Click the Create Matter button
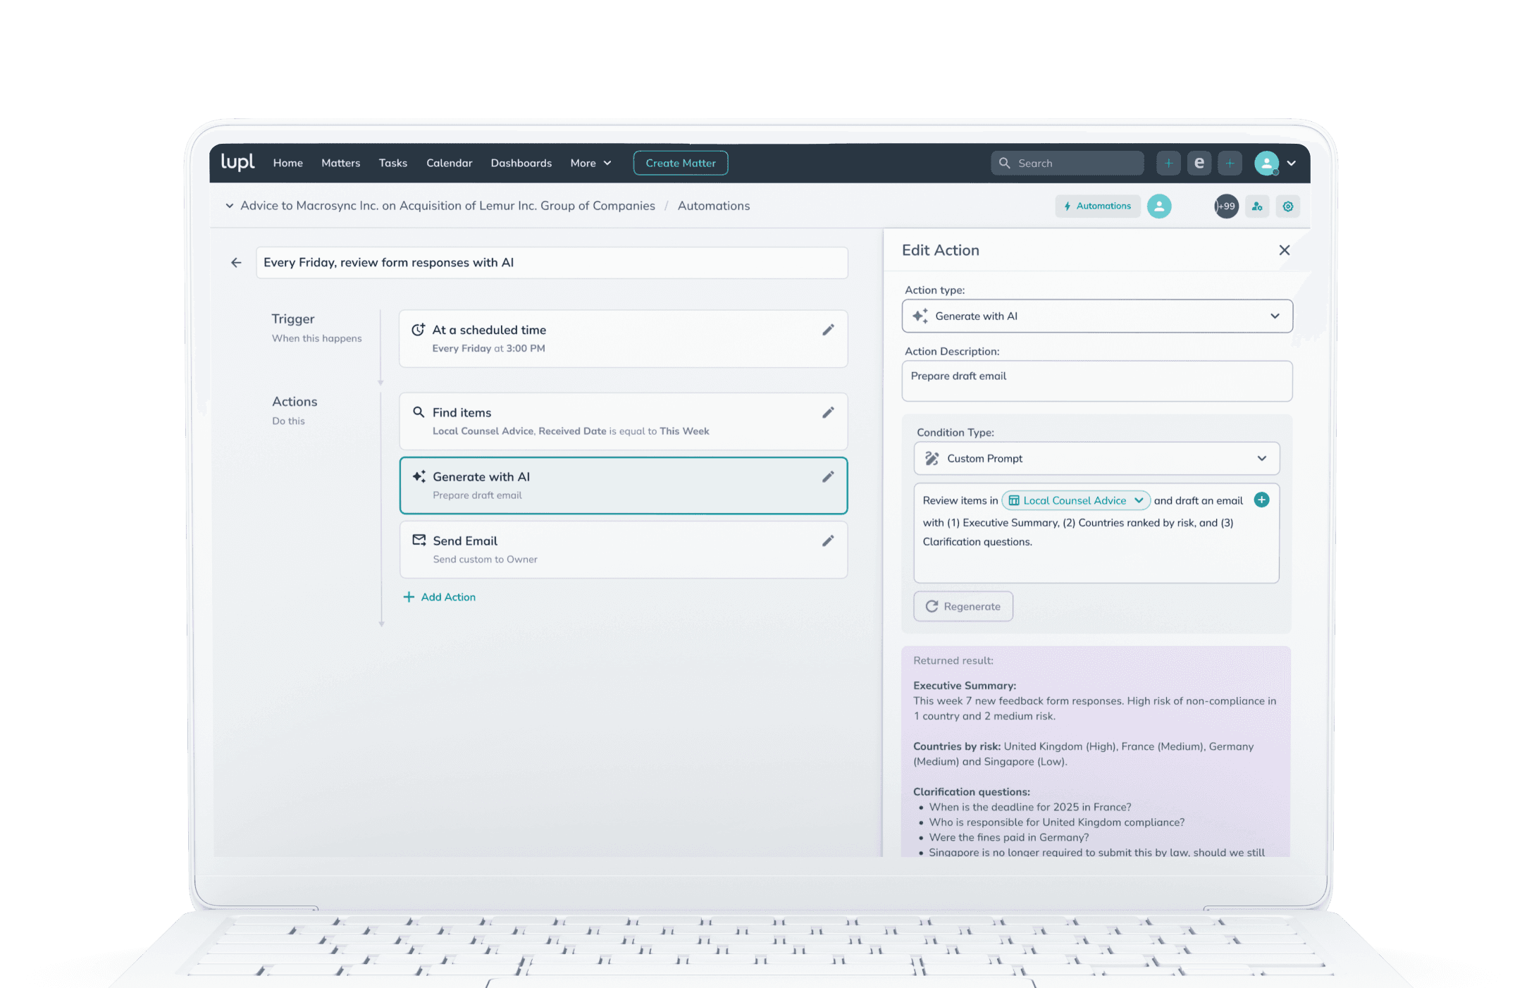Screen dimensions: 1522x988 (x=680, y=163)
